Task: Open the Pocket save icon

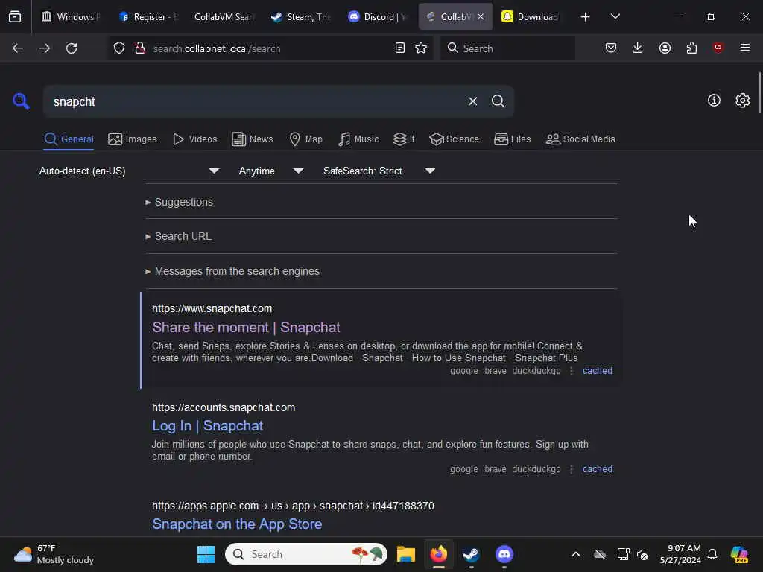Action: [611, 48]
